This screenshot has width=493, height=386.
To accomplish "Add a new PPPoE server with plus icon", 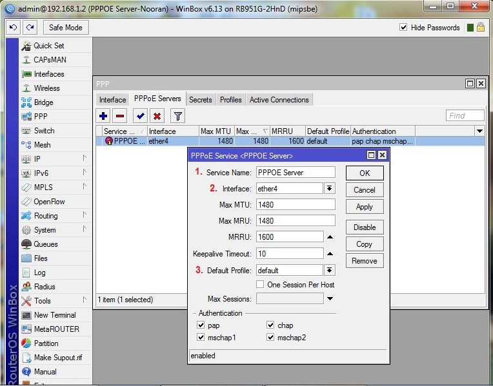I will coord(103,116).
